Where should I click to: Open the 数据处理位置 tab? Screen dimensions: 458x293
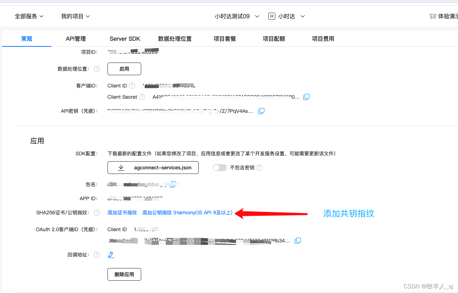tap(175, 39)
